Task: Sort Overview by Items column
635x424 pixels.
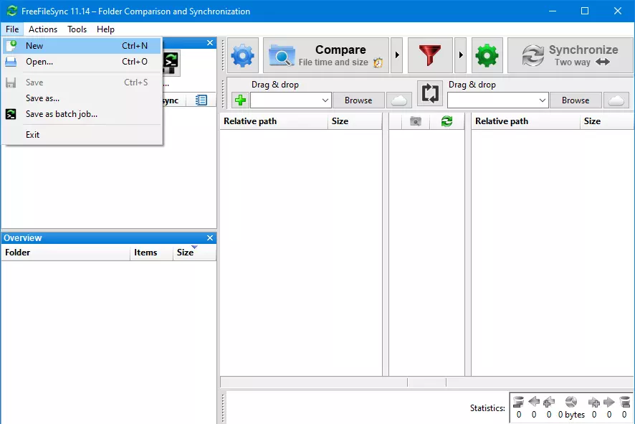Action: point(151,253)
